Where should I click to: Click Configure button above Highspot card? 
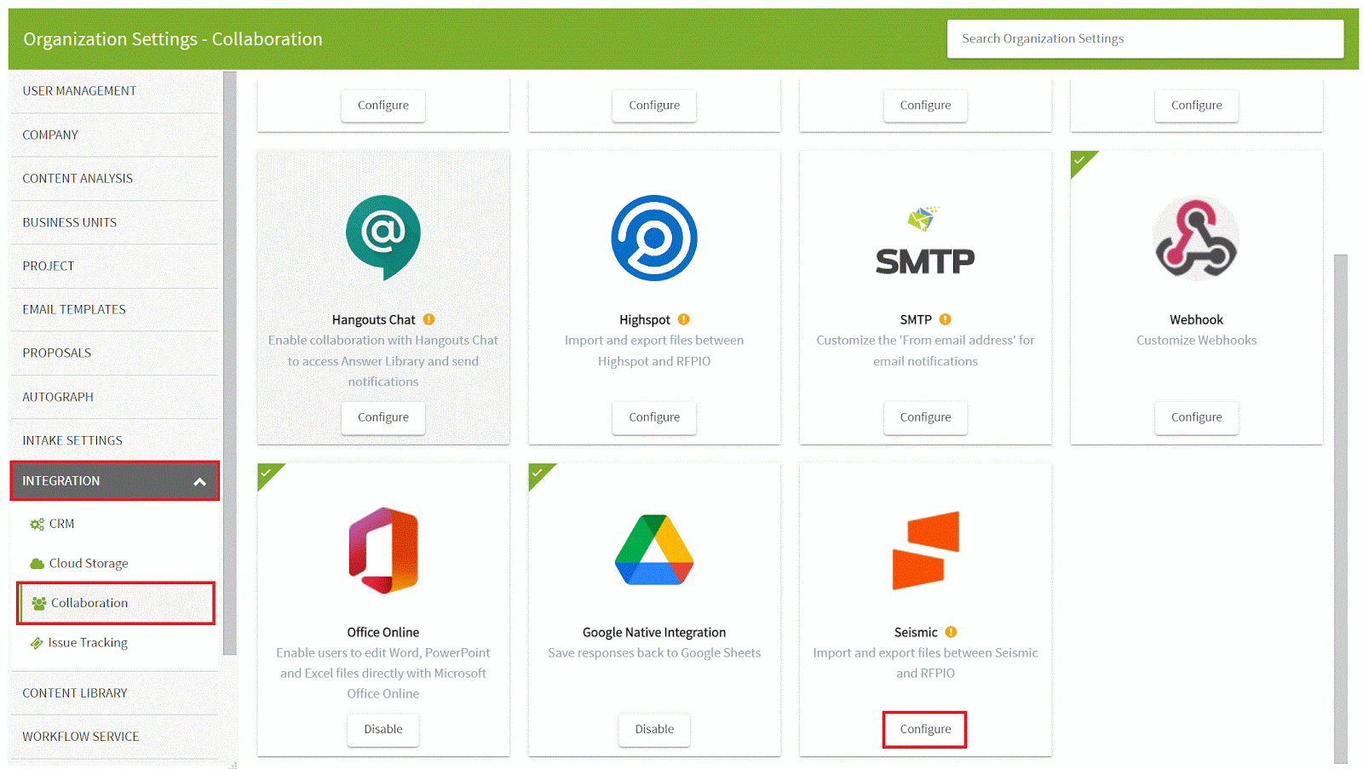point(654,106)
